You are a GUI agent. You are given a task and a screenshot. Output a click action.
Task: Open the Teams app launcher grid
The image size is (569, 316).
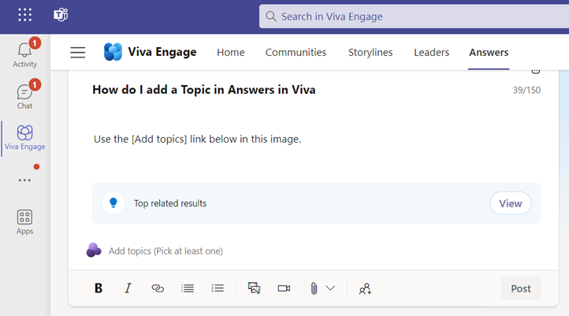24,15
